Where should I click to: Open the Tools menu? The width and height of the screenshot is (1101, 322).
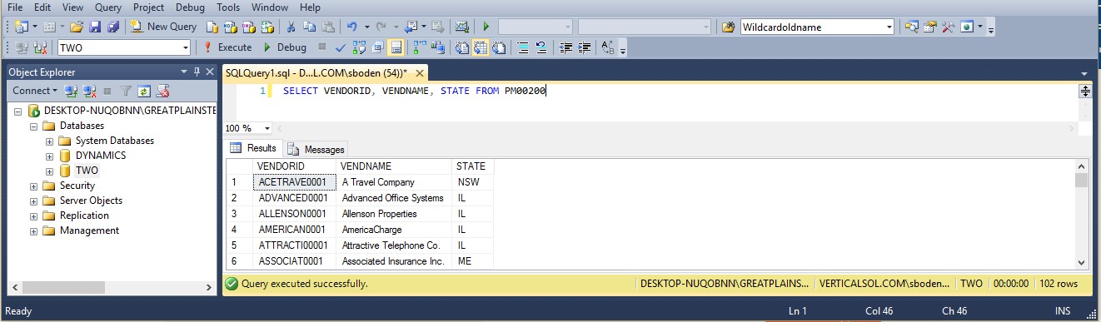pos(228,7)
